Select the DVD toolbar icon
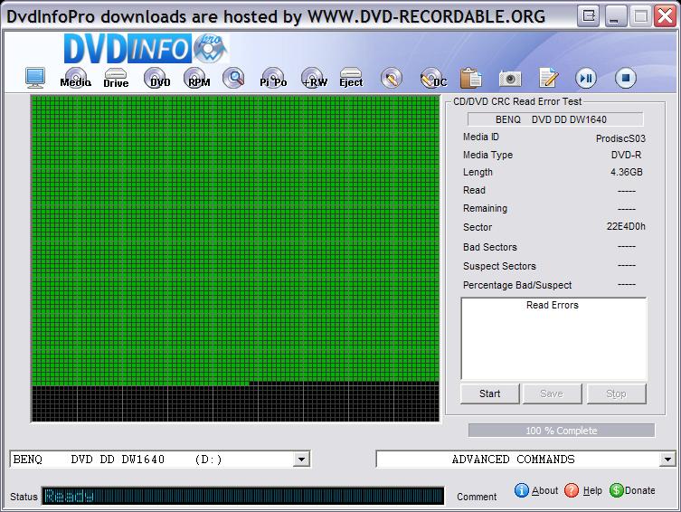Screen dimensions: 681x512 tap(157, 78)
